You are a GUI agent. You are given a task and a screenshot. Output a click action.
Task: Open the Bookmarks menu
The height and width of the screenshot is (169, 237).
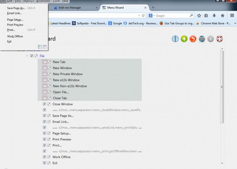43,1
